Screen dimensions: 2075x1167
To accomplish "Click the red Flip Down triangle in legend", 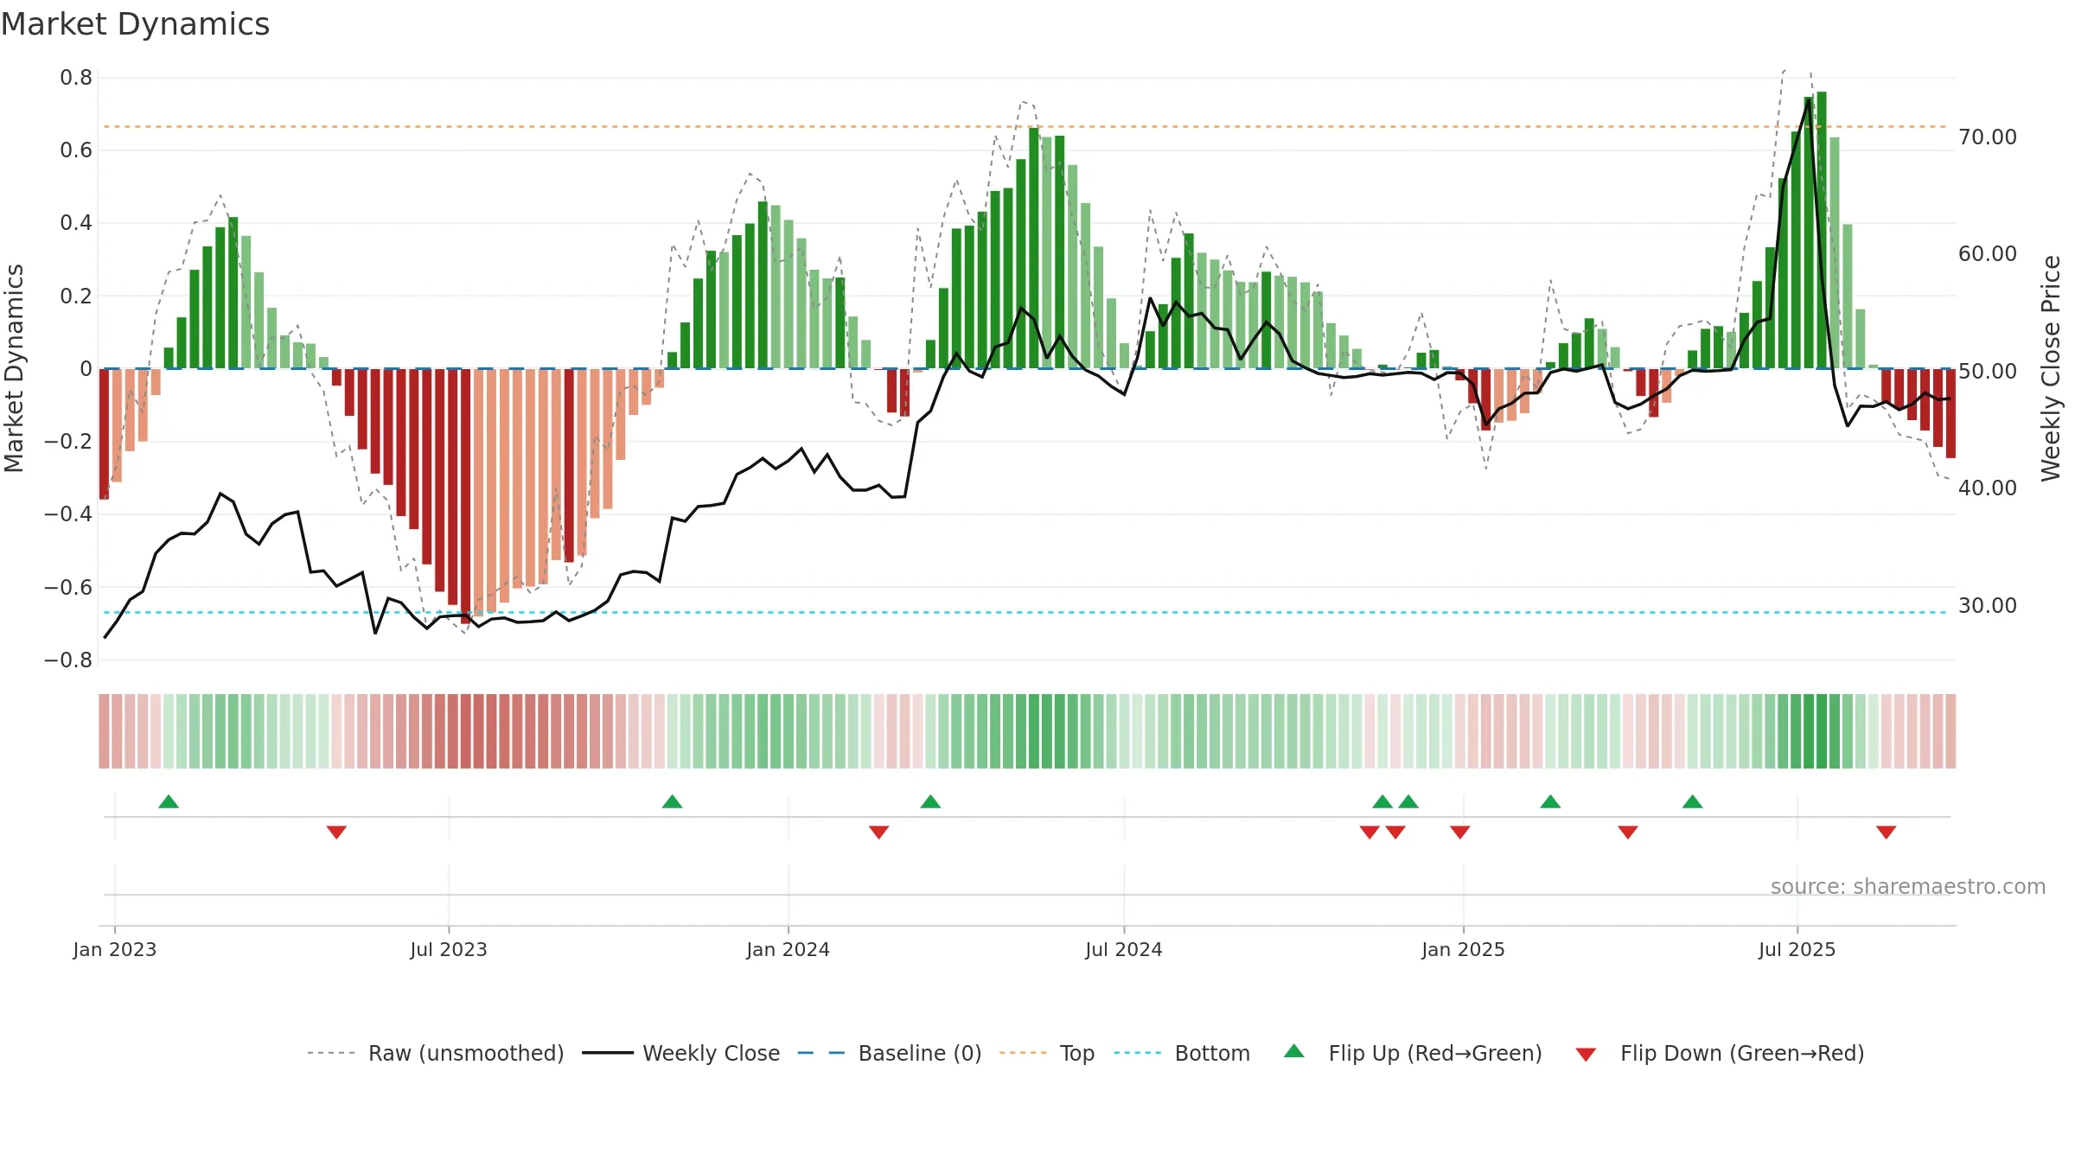I will pyautogui.click(x=1586, y=1055).
